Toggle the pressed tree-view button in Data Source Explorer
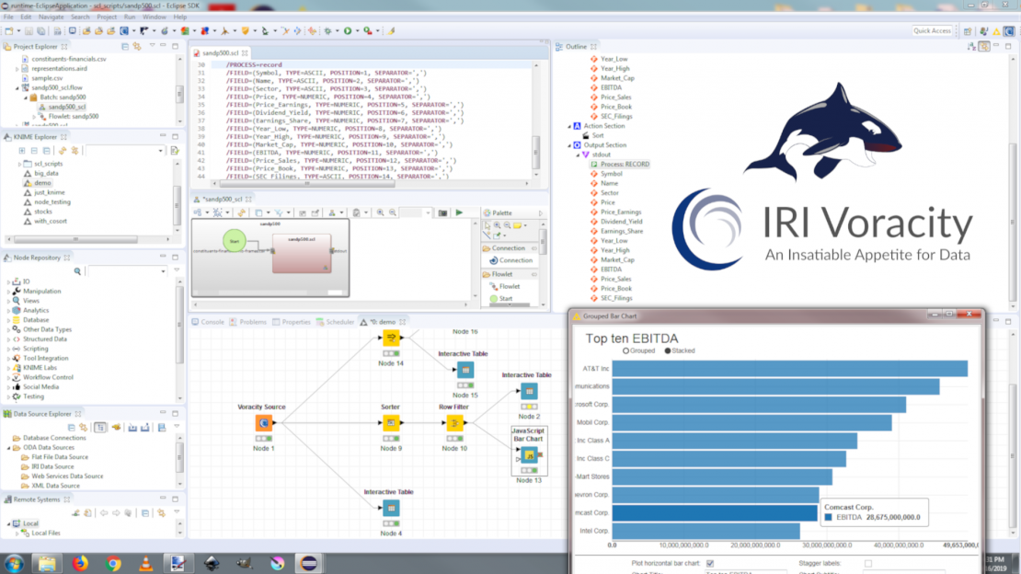Screen dimensions: 1021x574 100,428
